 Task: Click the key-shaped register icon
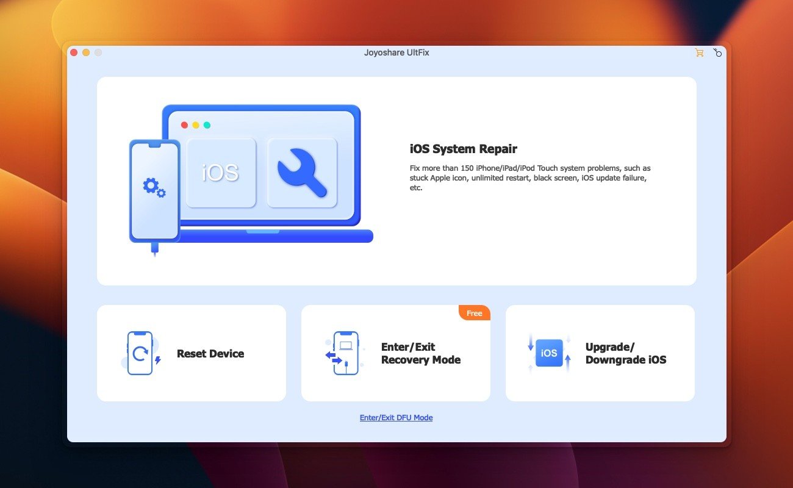[x=717, y=53]
